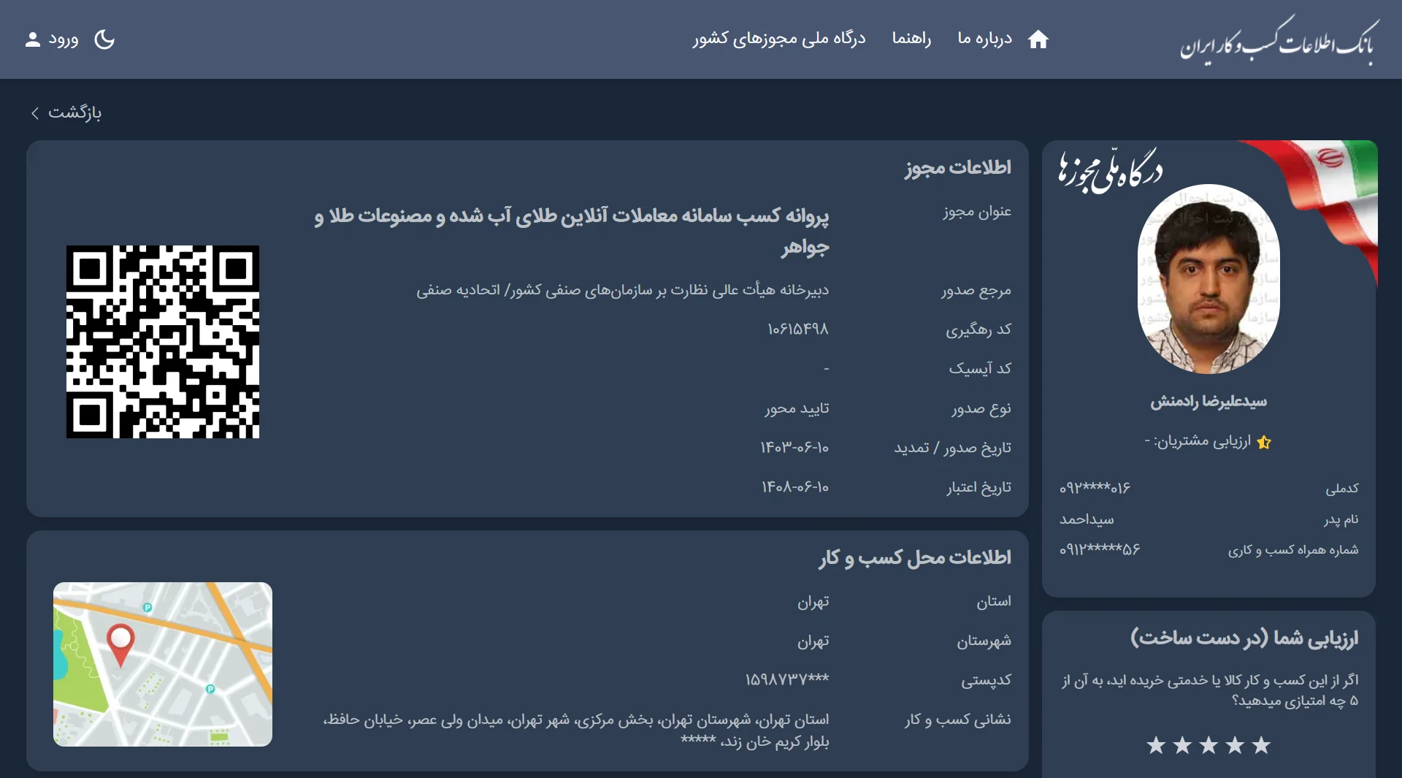Click the تاریخ صدور / تمدید label
This screenshot has width=1402, height=778.
953,448
